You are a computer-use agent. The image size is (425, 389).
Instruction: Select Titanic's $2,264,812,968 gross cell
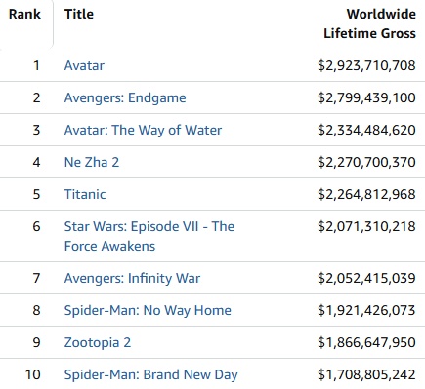[x=366, y=194]
